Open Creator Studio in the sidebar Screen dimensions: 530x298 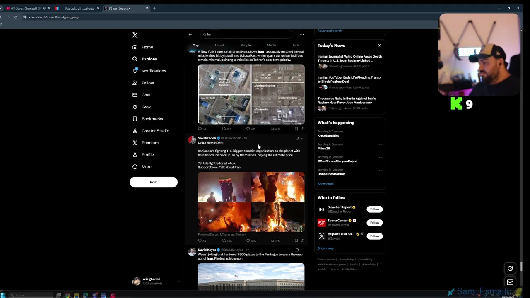[x=151, y=131]
